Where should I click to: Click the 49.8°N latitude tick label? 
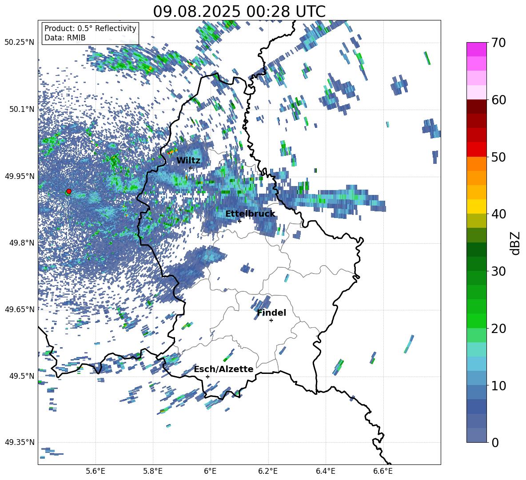pos(21,243)
